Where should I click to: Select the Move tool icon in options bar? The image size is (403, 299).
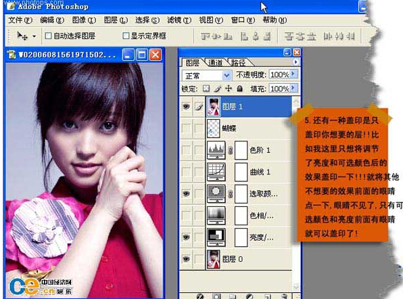click(x=22, y=36)
